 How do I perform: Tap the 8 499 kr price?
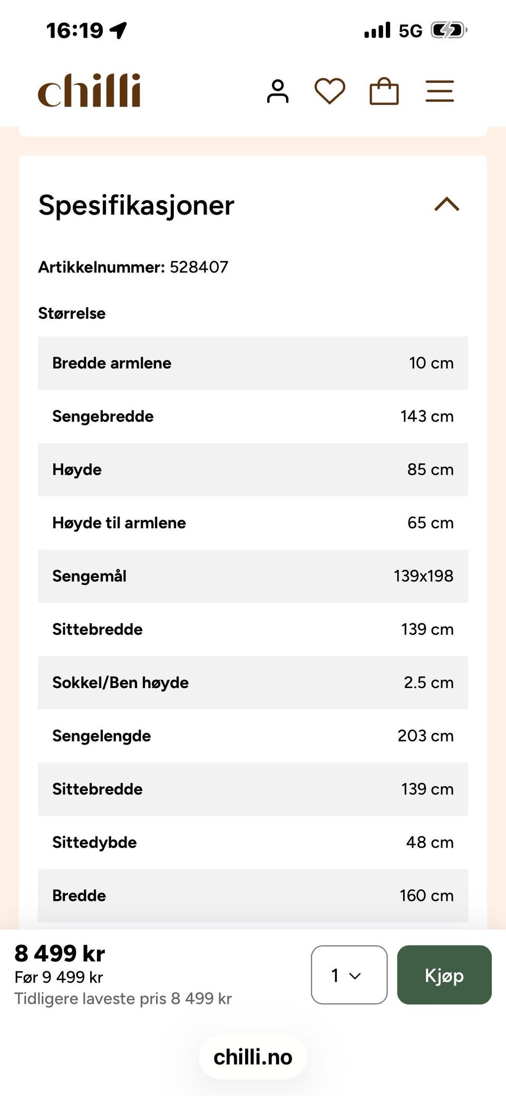(60, 954)
